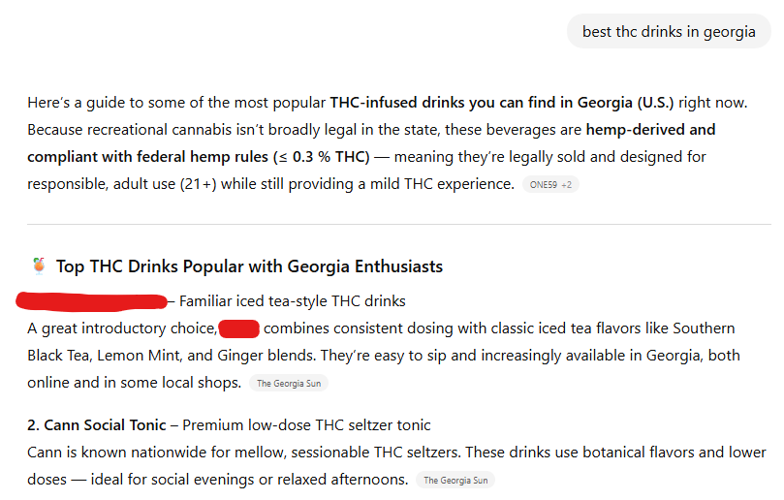Open The Georgia Sun citation after 'local shops'
Viewport: 784px width, 500px height.
point(289,383)
